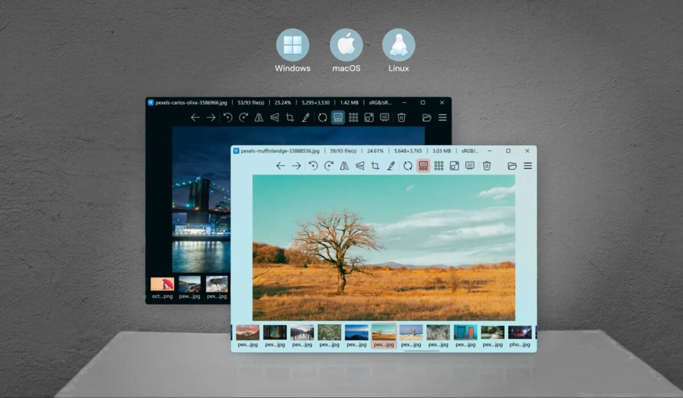
Task: Toggle full screen in the dark window
Action: click(369, 117)
